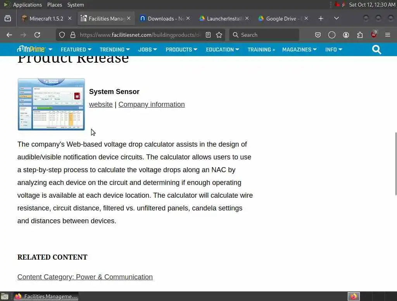Reload the current page

tap(37, 35)
